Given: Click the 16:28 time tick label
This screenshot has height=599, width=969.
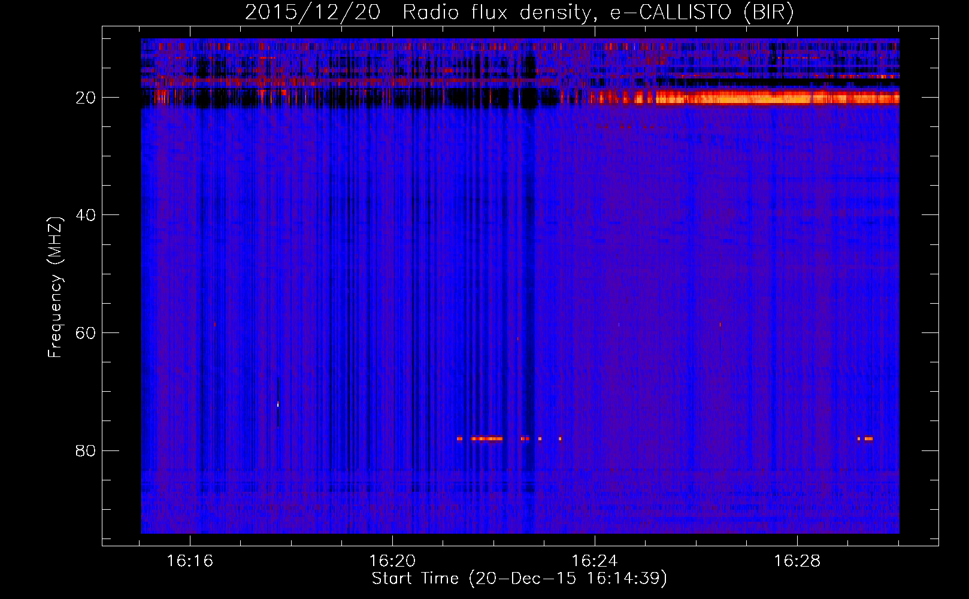Looking at the screenshot, I should pos(797,561).
